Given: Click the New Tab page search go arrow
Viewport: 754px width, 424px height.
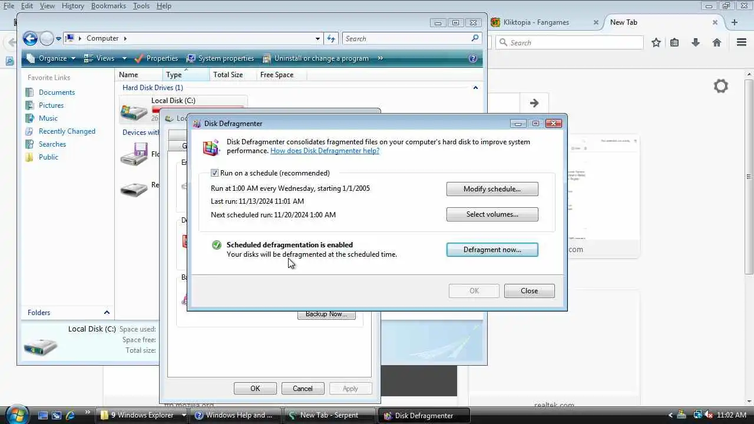Looking at the screenshot, I should 534,103.
